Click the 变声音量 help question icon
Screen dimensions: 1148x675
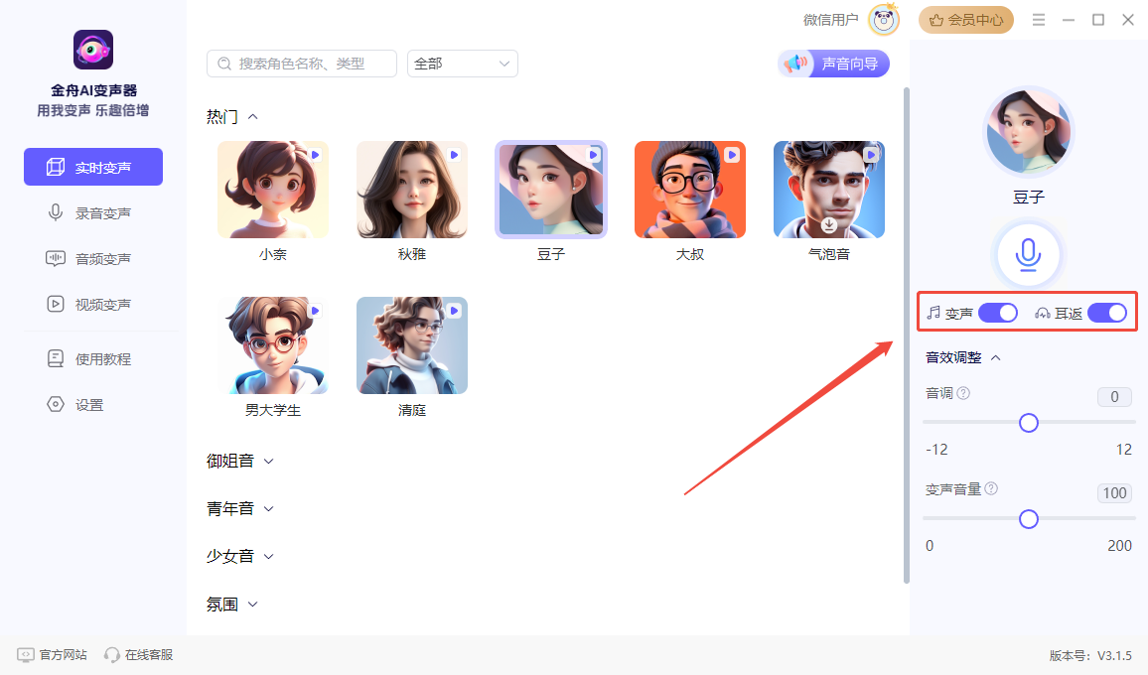(991, 488)
